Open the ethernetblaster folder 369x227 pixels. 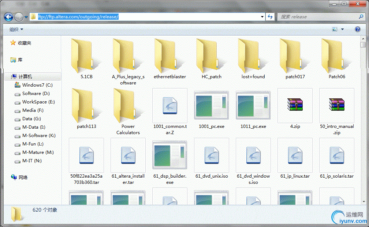click(170, 59)
